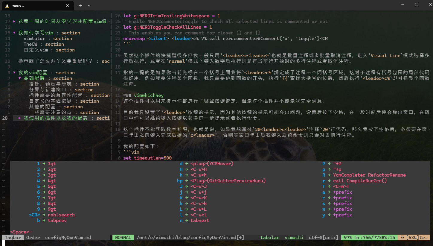Open the y → +prefix group
This screenshot has height=246, width=433.
337,215
